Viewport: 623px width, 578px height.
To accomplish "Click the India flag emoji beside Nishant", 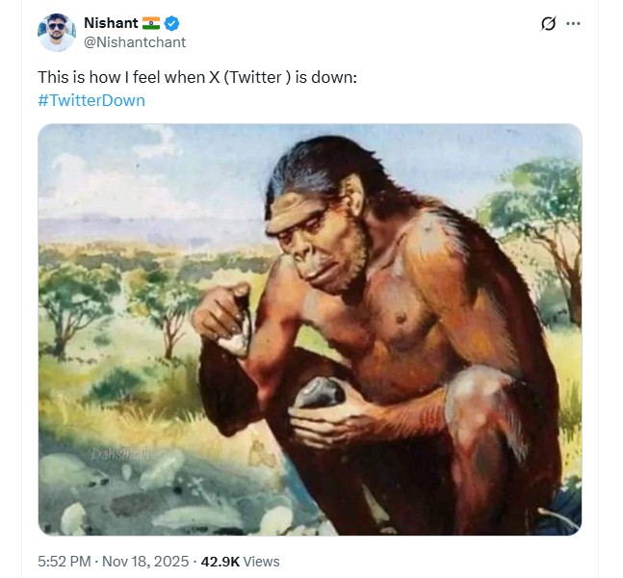I will 151,23.
